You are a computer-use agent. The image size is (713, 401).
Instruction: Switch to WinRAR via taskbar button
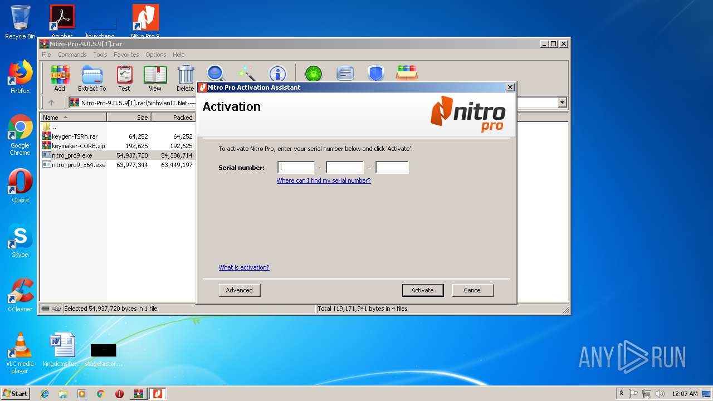click(138, 394)
